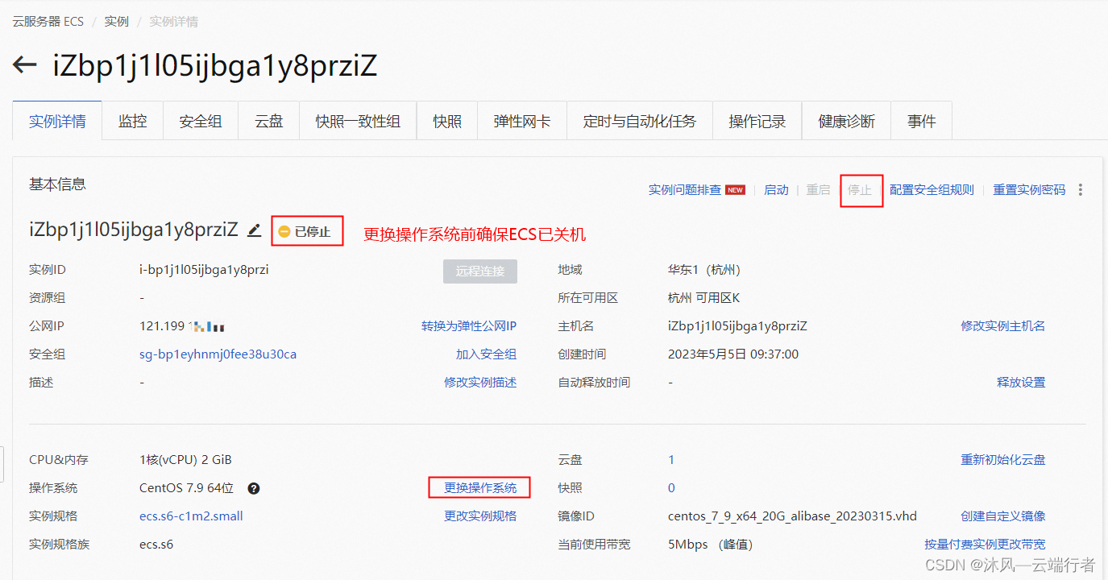Image resolution: width=1108 pixels, height=580 pixels.
Task: Click 加入安全组
Action: (487, 354)
